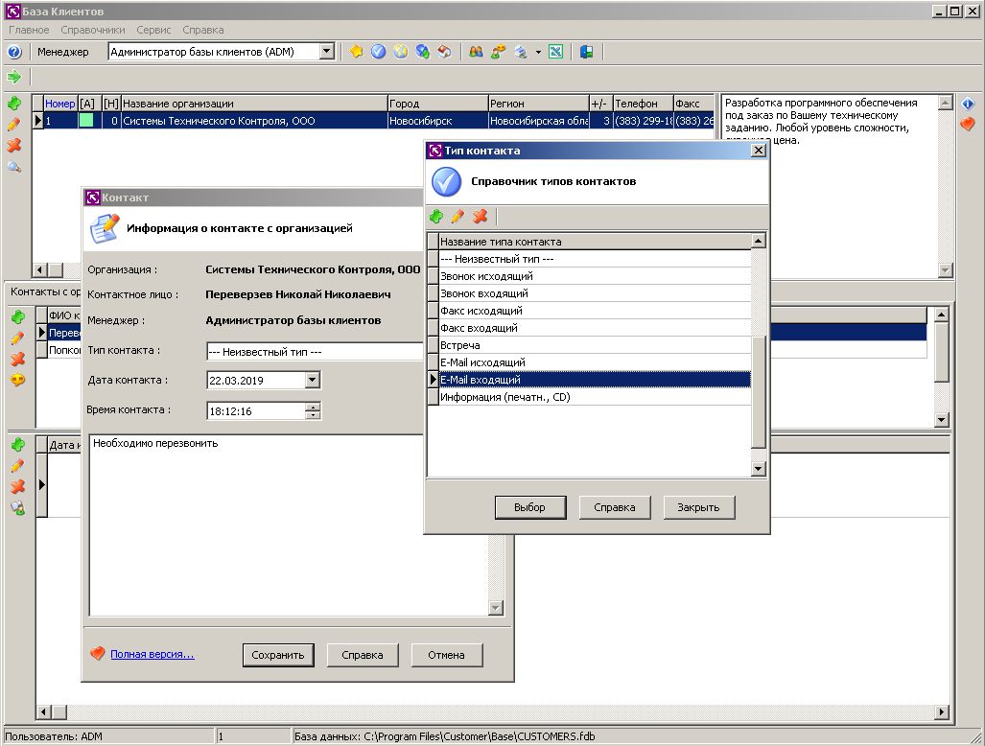Open the Справочники menu

tap(92, 31)
